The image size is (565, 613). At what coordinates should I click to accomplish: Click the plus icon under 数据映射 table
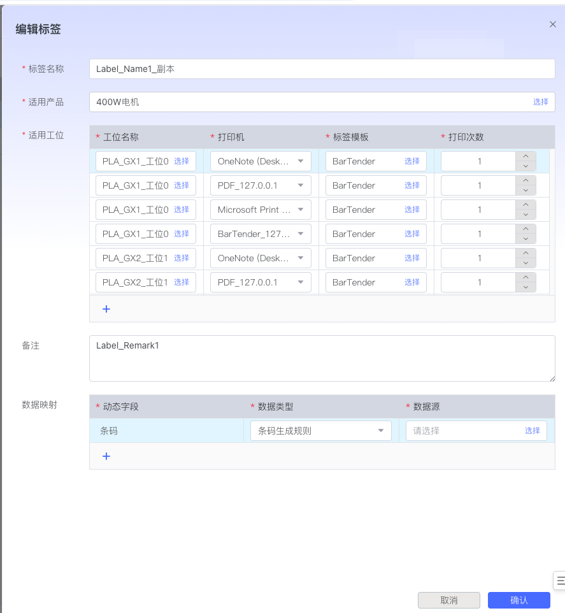point(106,456)
